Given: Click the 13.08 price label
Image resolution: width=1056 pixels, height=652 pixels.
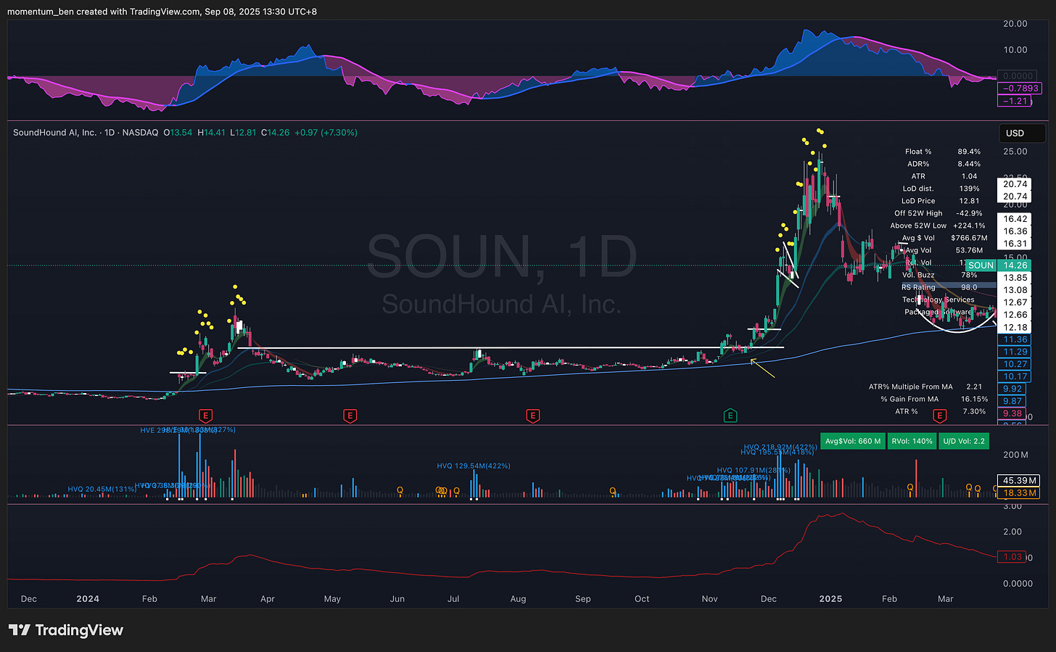Looking at the screenshot, I should 1015,290.
